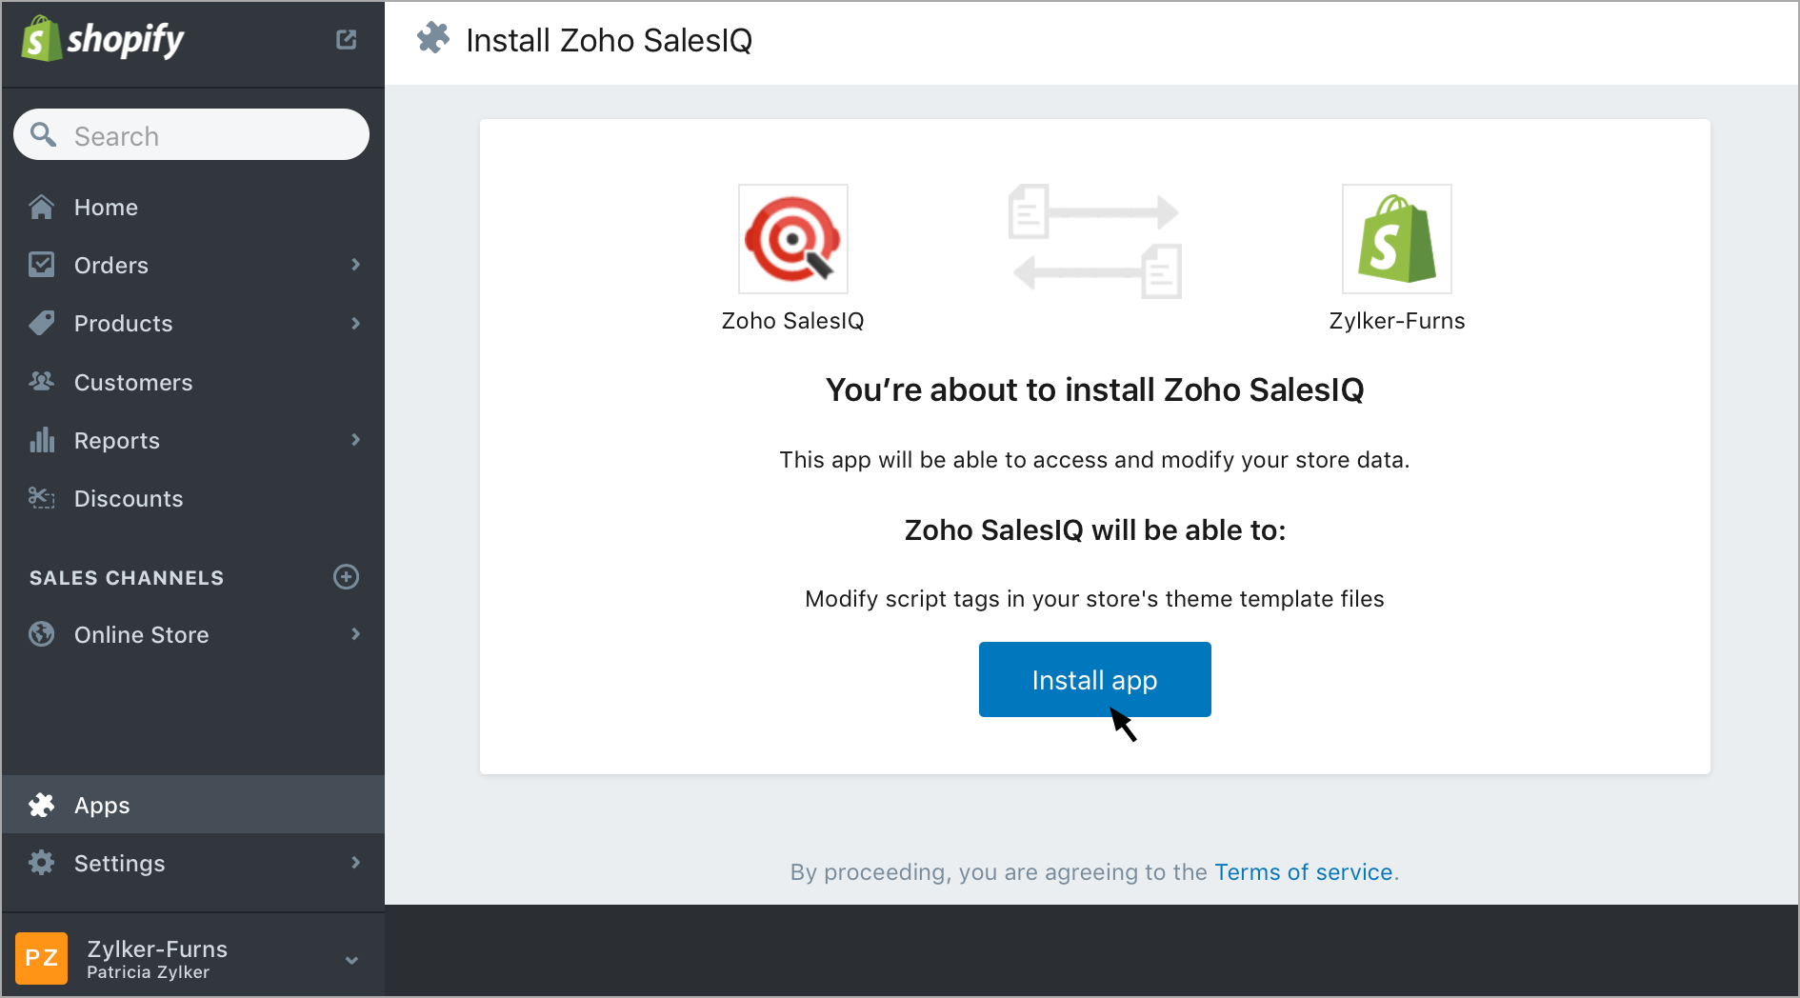Screen dimensions: 1800x998
Task: Focus the Search input field
Action: 210,136
